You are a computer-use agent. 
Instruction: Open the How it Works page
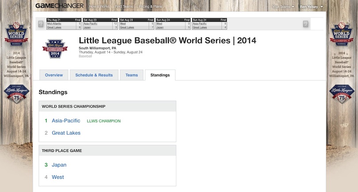coord(99,7)
